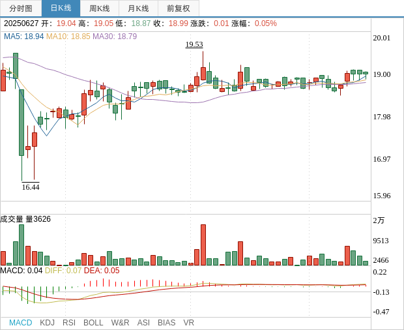Switch to 月K线 chart view

(138, 8)
